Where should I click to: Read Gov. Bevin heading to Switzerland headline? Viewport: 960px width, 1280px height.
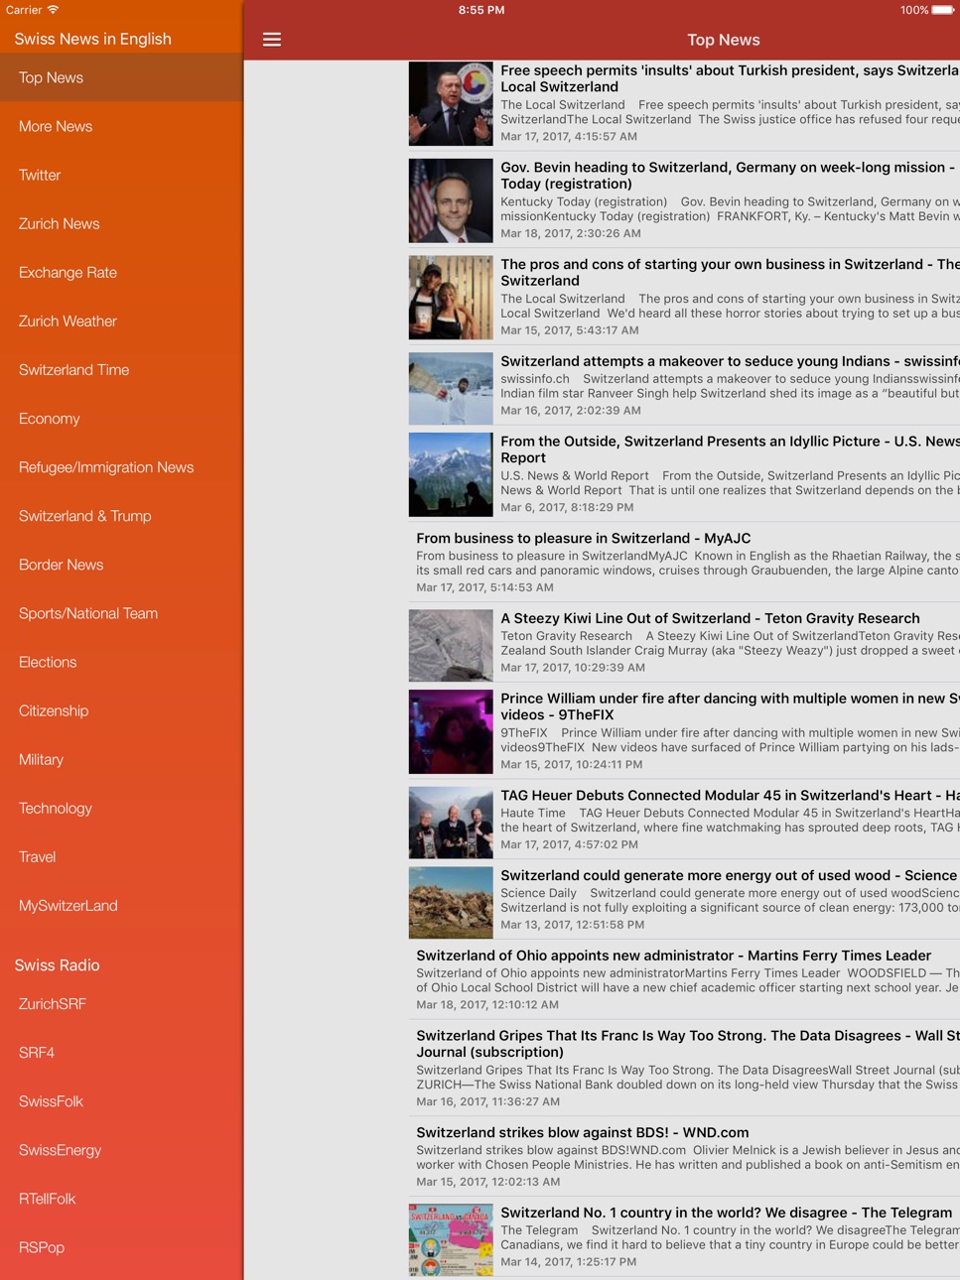(x=730, y=176)
